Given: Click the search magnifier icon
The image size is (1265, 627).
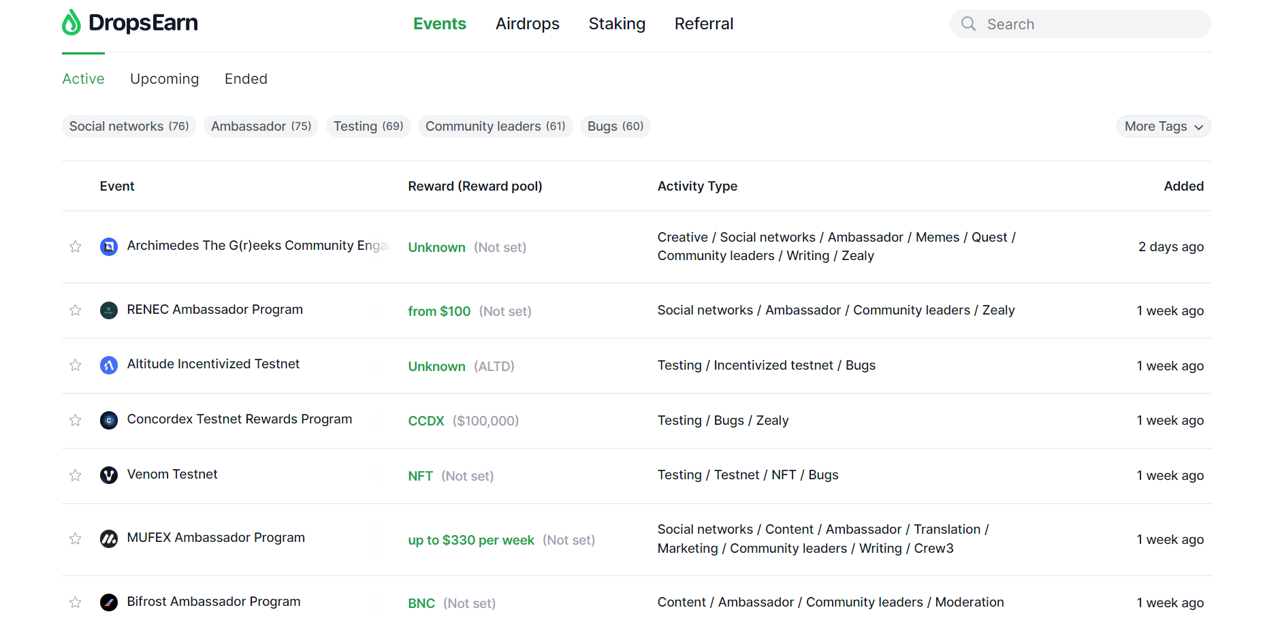Looking at the screenshot, I should (x=968, y=24).
